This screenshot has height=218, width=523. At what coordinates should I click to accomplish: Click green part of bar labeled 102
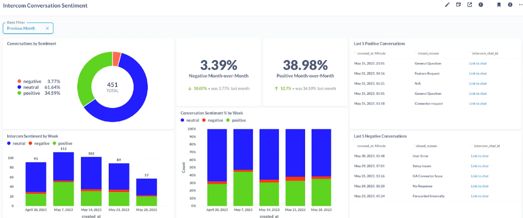point(91,198)
